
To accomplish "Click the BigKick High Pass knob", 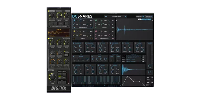I will pos(52,15).
